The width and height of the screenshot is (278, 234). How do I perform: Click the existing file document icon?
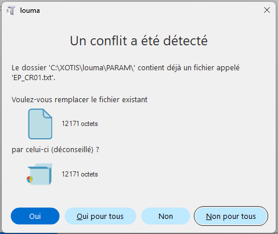point(40,124)
